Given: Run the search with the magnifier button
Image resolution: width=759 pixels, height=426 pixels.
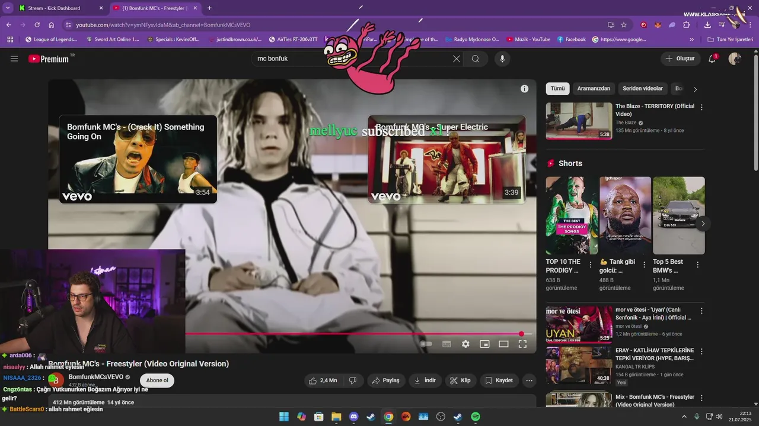Looking at the screenshot, I should click(x=476, y=59).
